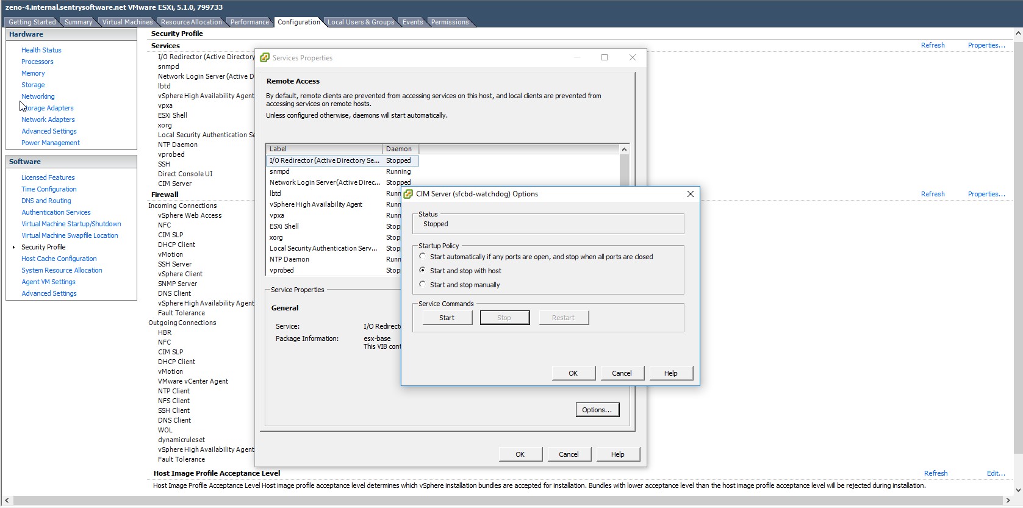
Task: Open Properties... for Services section
Action: [x=986, y=45]
